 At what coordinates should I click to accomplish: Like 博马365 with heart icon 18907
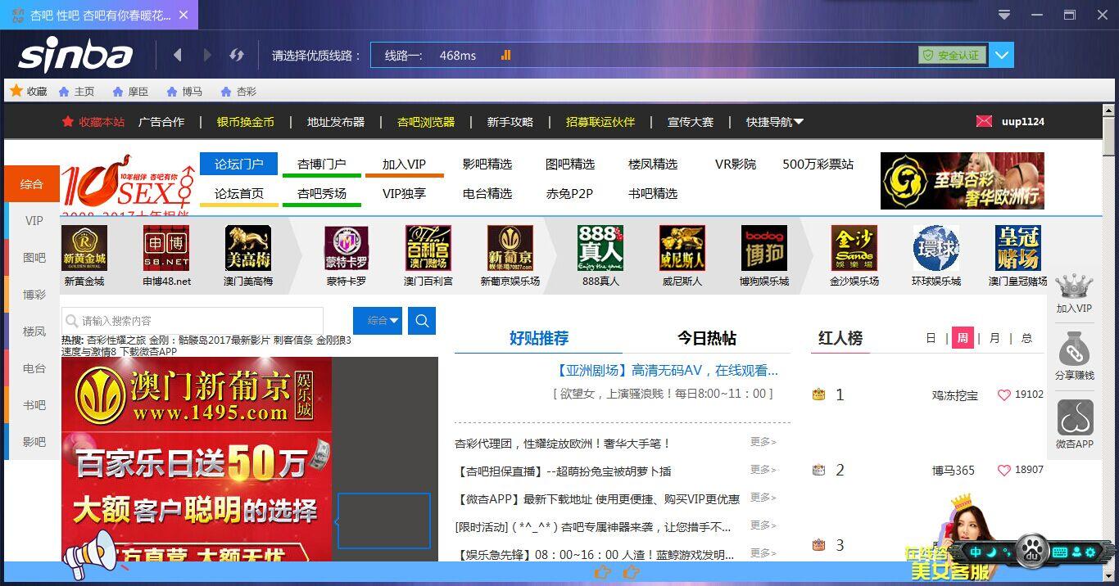point(1003,470)
